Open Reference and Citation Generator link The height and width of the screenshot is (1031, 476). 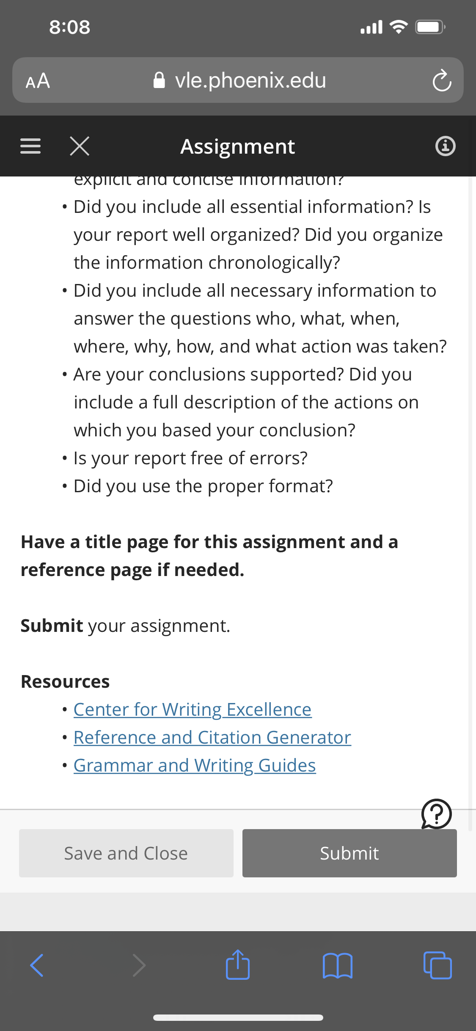tap(212, 738)
